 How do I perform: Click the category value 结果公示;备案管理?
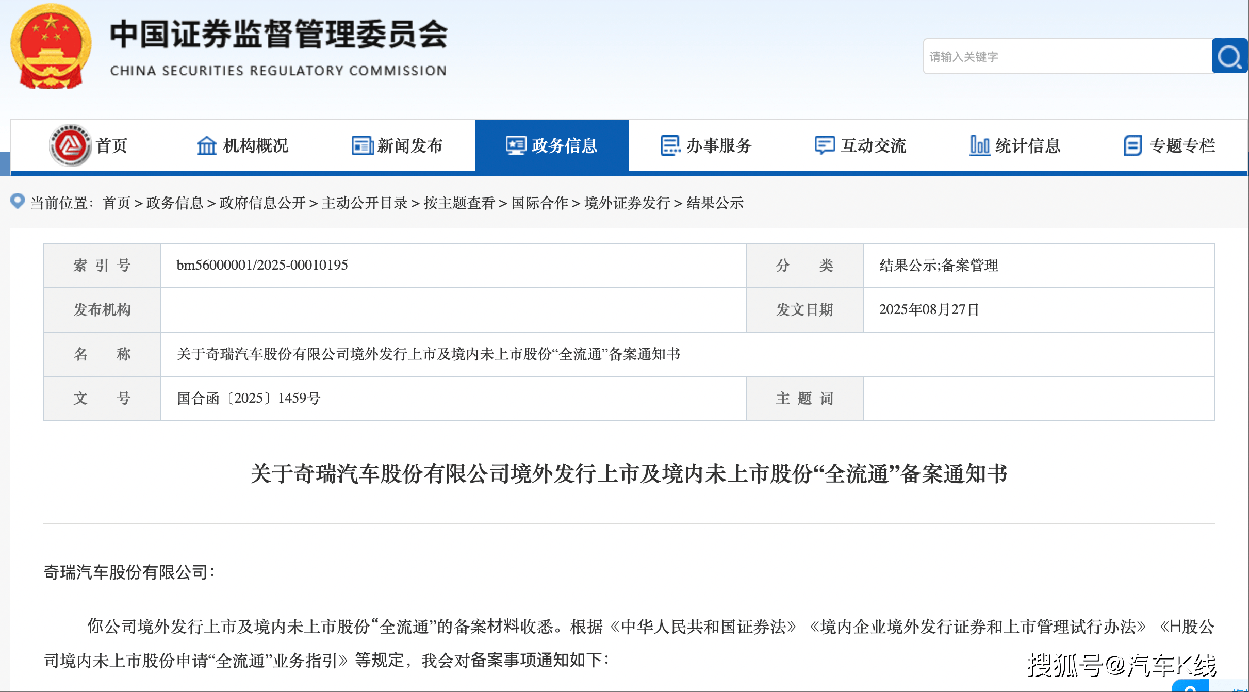(x=939, y=265)
